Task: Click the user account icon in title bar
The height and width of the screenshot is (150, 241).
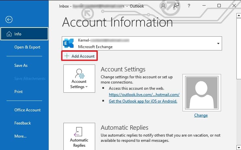Action: click(x=163, y=6)
